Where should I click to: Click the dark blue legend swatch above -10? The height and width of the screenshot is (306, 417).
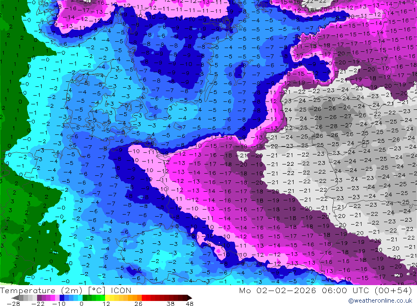(x=62, y=298)
